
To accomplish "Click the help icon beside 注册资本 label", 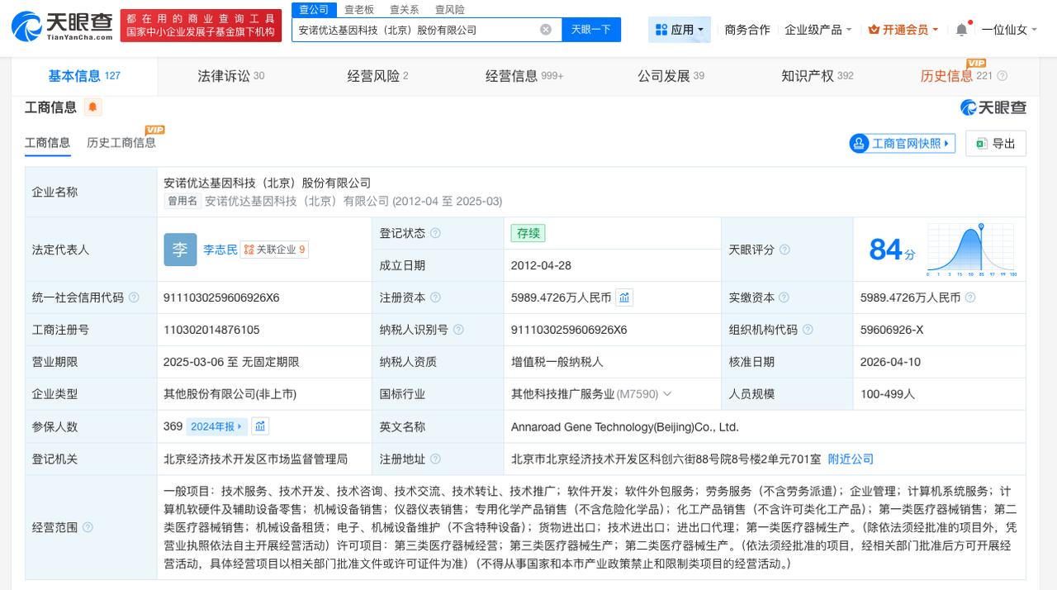I will tap(435, 297).
